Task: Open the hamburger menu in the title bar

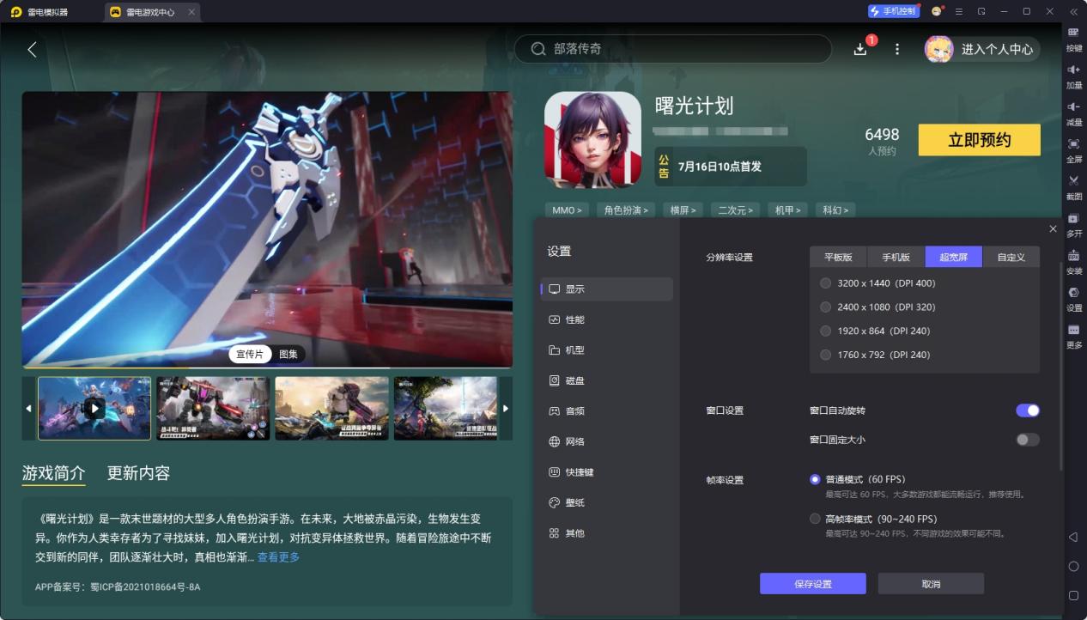Action: (x=959, y=12)
